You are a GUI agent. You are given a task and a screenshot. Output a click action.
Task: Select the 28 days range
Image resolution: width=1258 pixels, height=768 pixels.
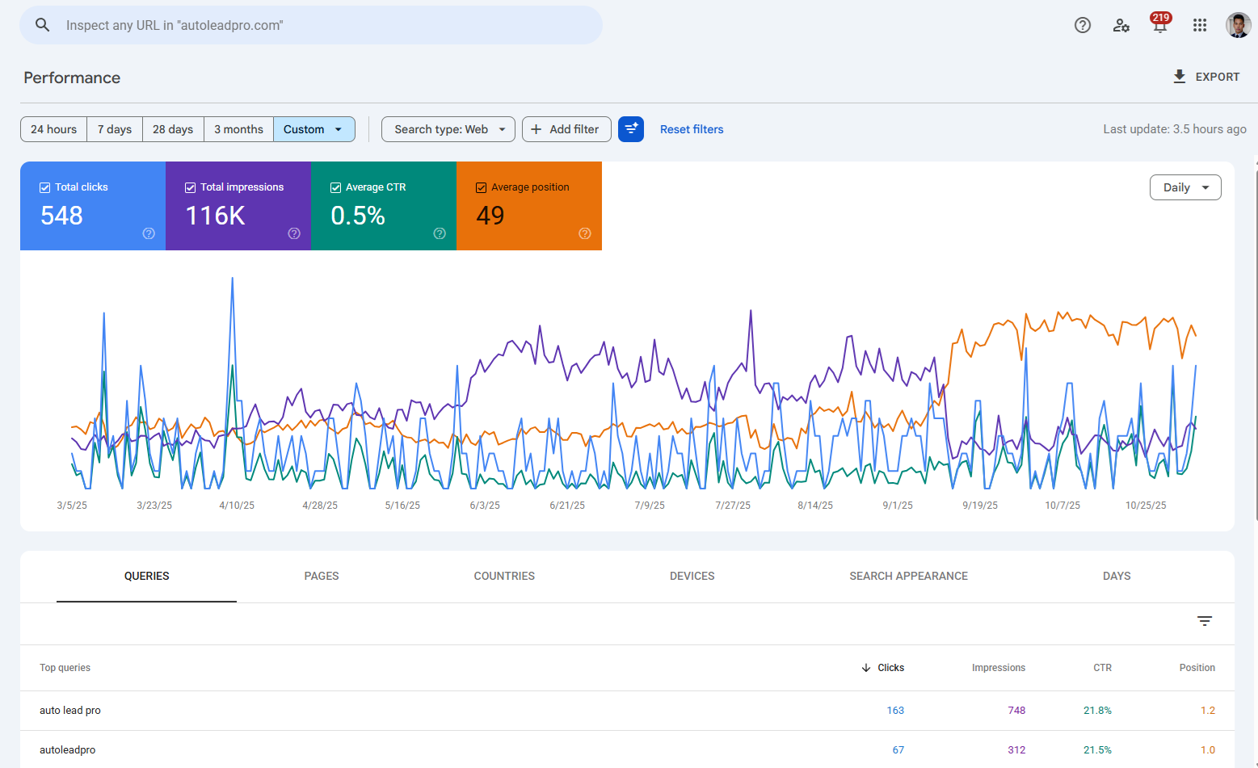pyautogui.click(x=173, y=129)
